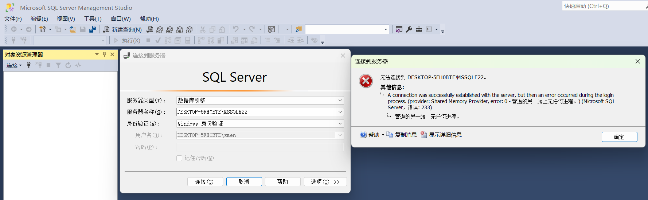Open the toolbox briefcase icon
648x200 pixels.
point(419,29)
